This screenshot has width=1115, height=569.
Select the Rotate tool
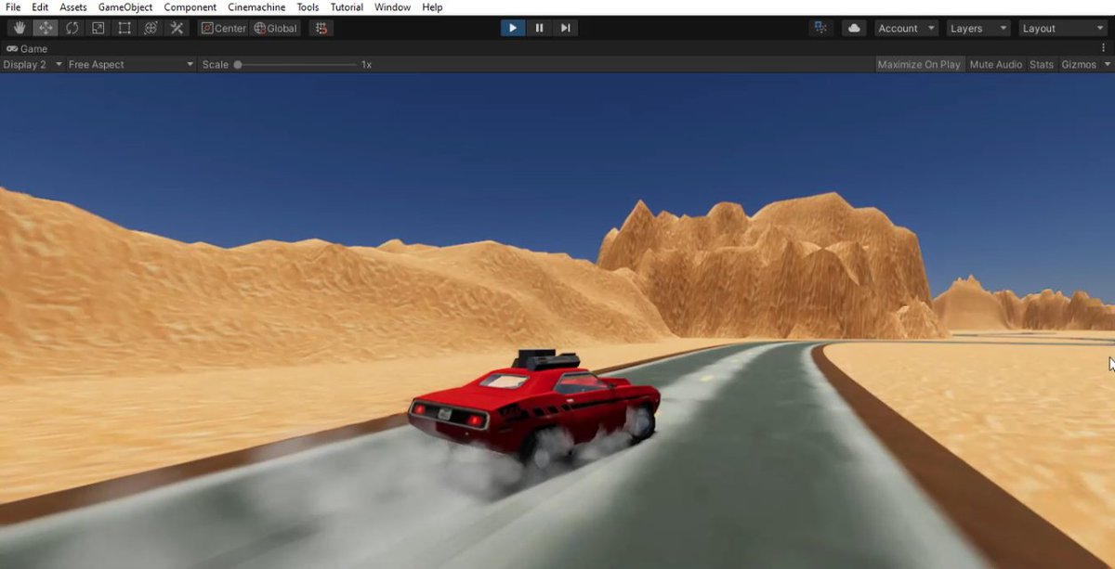pyautogui.click(x=72, y=28)
